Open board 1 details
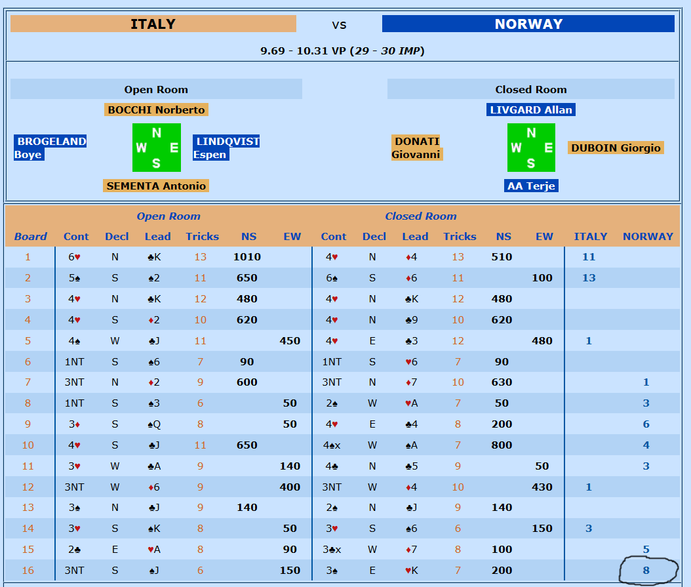 coord(28,257)
